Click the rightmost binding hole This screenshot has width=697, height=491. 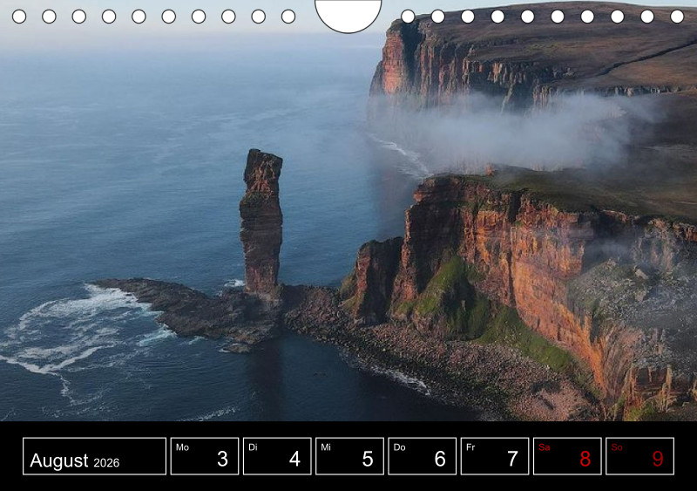tap(677, 17)
